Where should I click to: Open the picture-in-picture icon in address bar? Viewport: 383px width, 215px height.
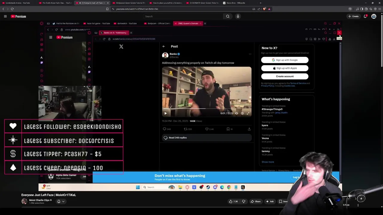(254, 9)
